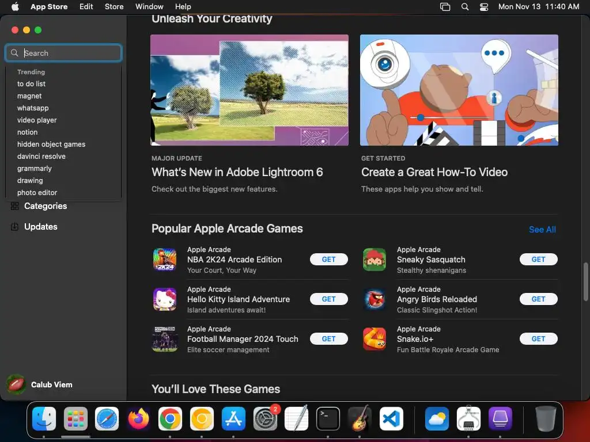Select trending search 'whatsapp'
This screenshot has height=442, width=590.
pos(33,108)
